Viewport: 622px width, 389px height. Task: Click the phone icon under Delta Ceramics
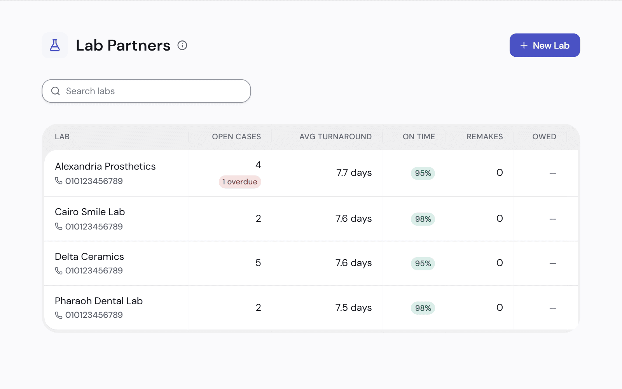pyautogui.click(x=59, y=271)
